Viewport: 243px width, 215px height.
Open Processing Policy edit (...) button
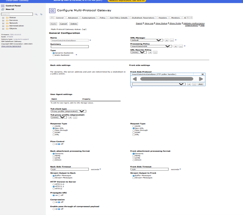click(x=181, y=46)
